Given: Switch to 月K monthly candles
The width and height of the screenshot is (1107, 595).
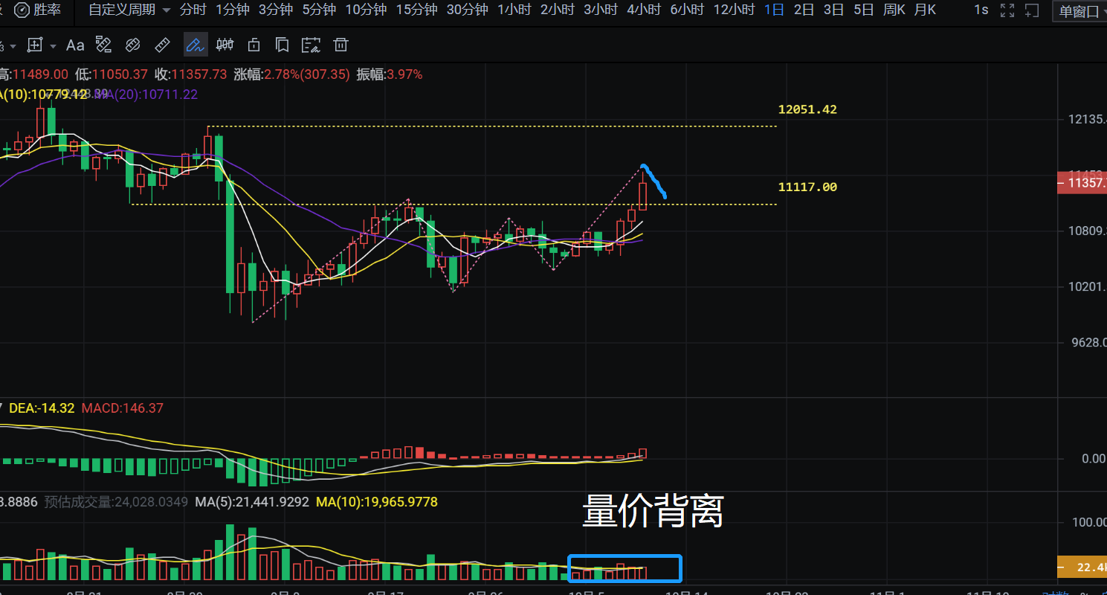Looking at the screenshot, I should pos(925,10).
